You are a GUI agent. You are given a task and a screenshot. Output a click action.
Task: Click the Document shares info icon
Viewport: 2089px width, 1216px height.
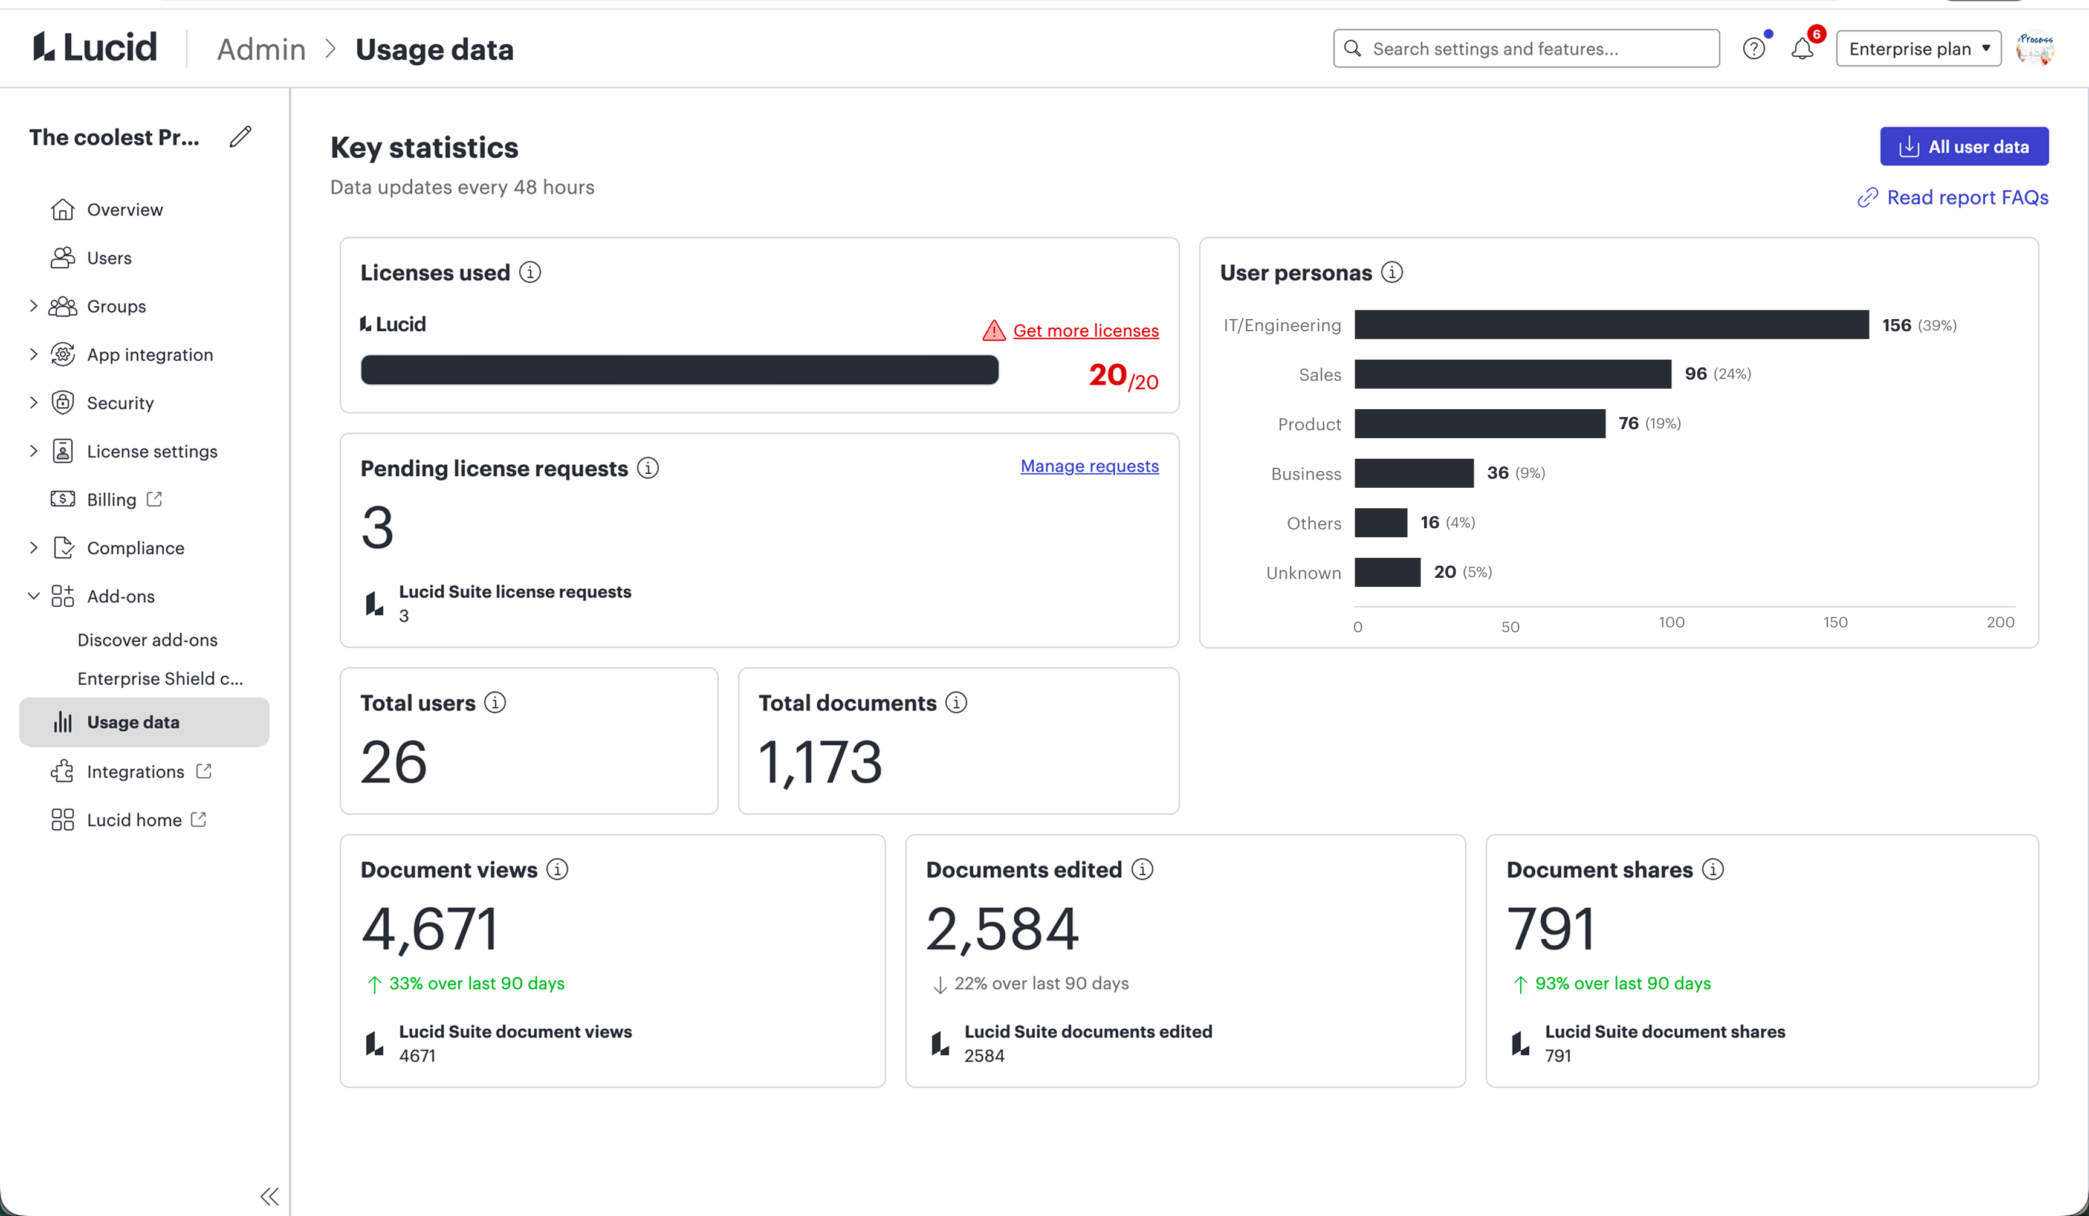click(1712, 870)
